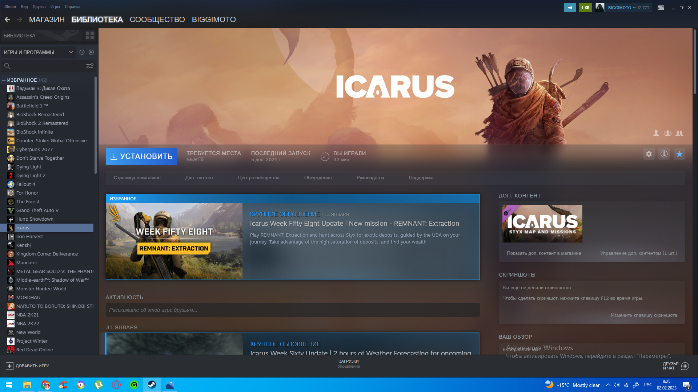Switch library to grid view icon
Image resolution: width=698 pixels, height=392 pixels.
tap(90, 36)
